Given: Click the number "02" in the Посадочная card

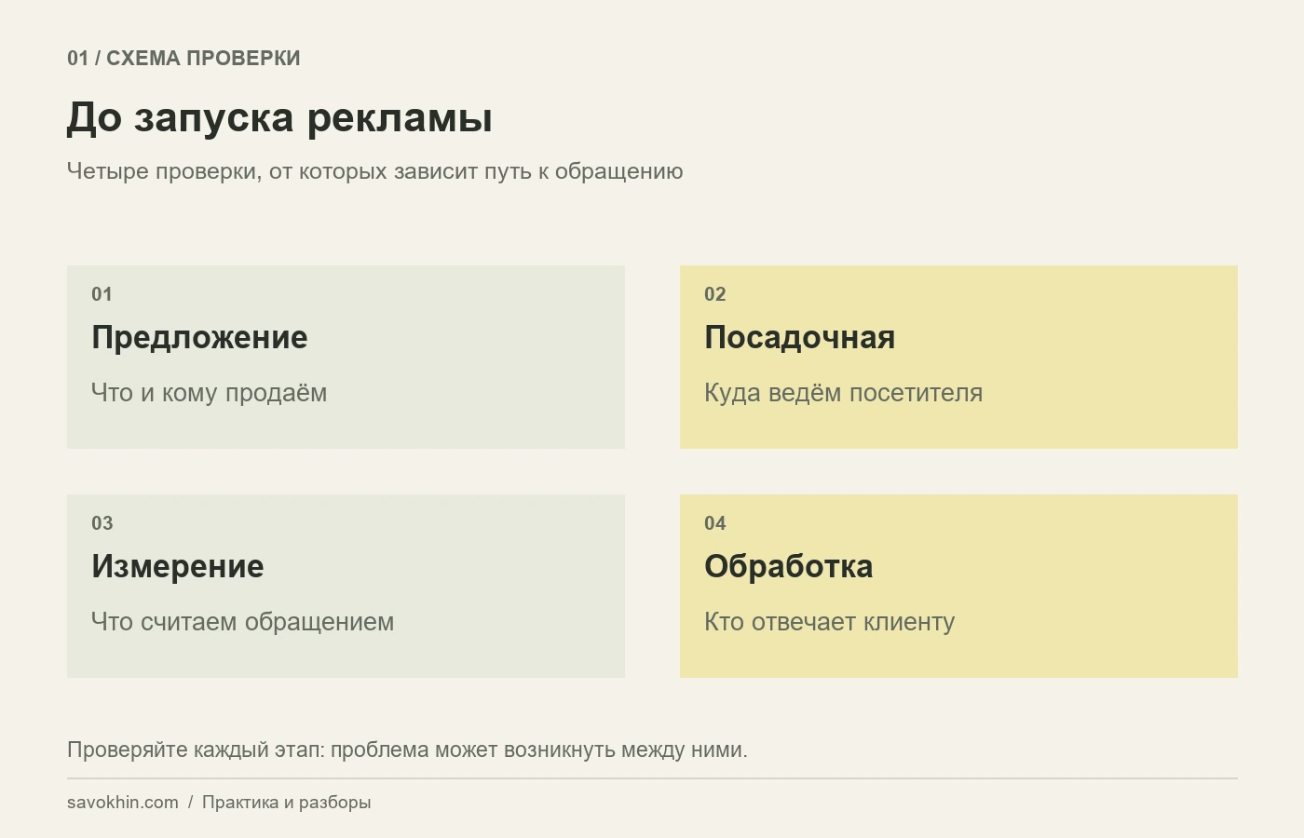Looking at the screenshot, I should tap(714, 294).
